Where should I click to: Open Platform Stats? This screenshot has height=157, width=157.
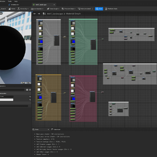[111, 9]
